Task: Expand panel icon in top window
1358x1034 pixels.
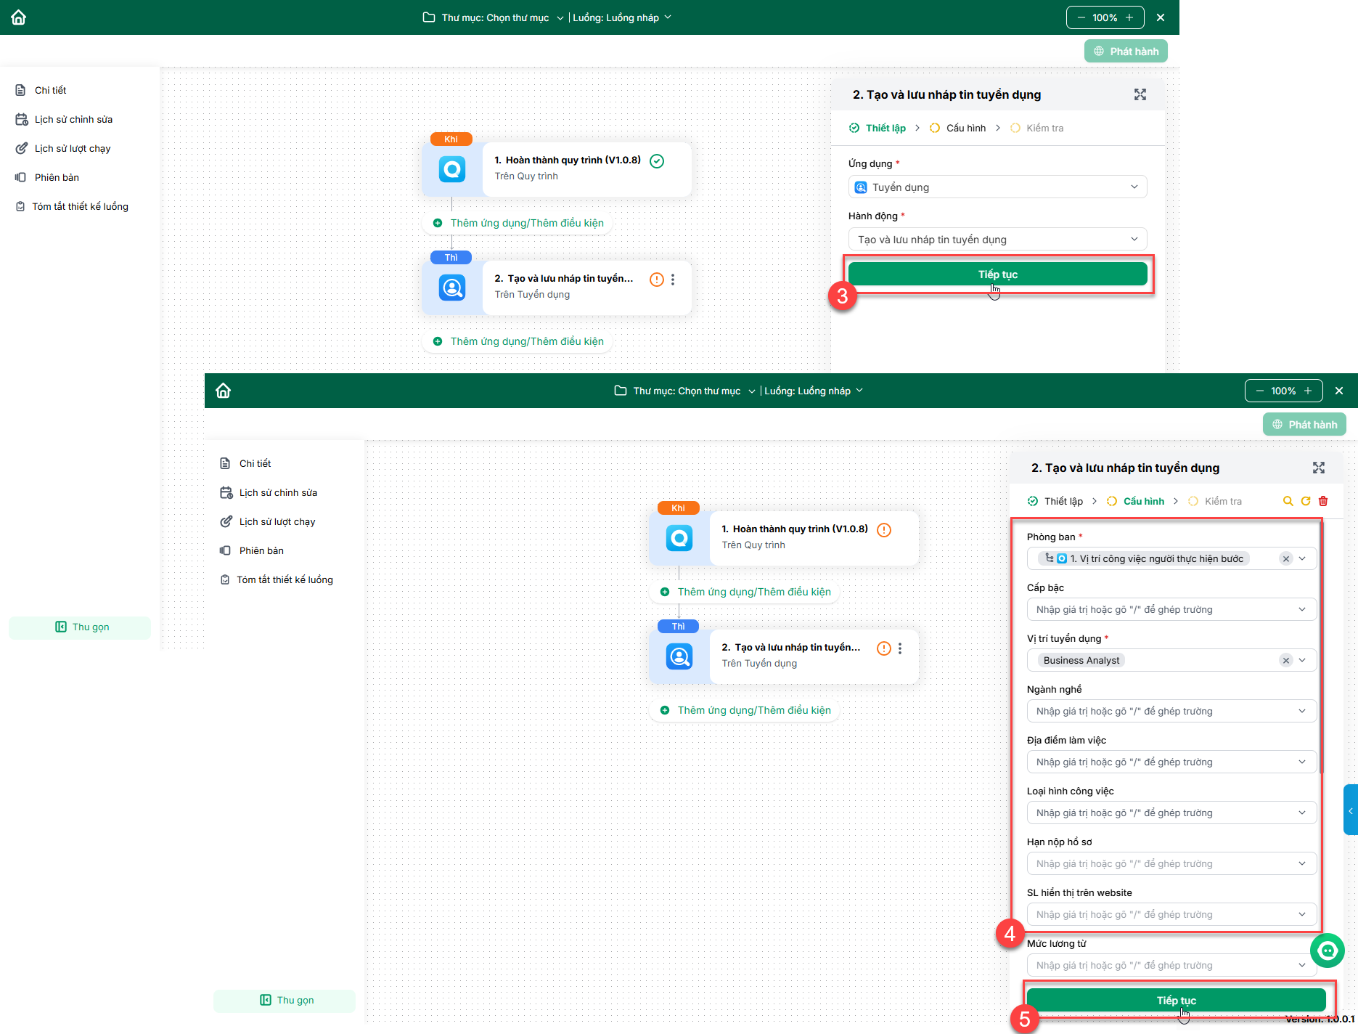Action: [x=1140, y=94]
